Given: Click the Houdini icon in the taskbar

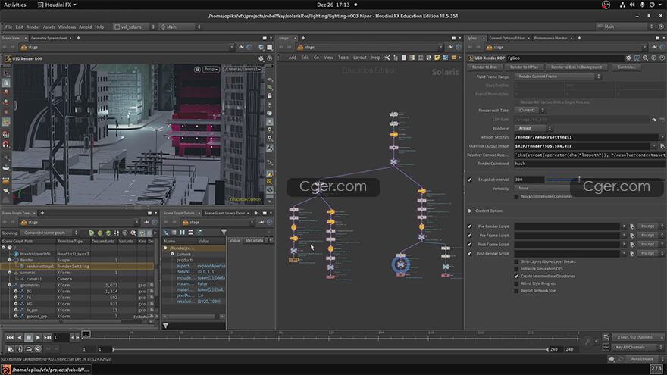Looking at the screenshot, I should point(6,370).
